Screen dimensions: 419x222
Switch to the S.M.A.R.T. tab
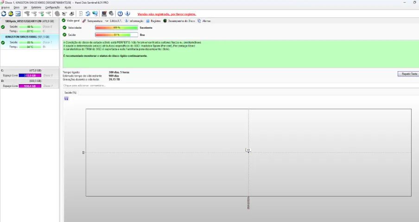click(x=114, y=21)
